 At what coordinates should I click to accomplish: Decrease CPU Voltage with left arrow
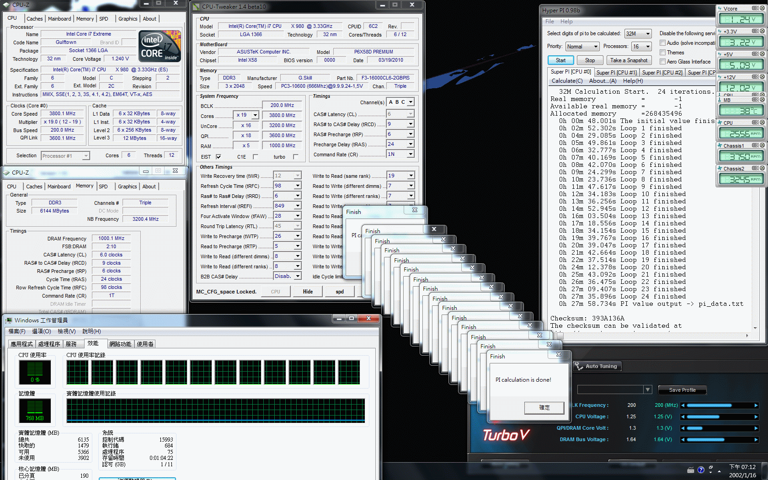click(x=683, y=417)
